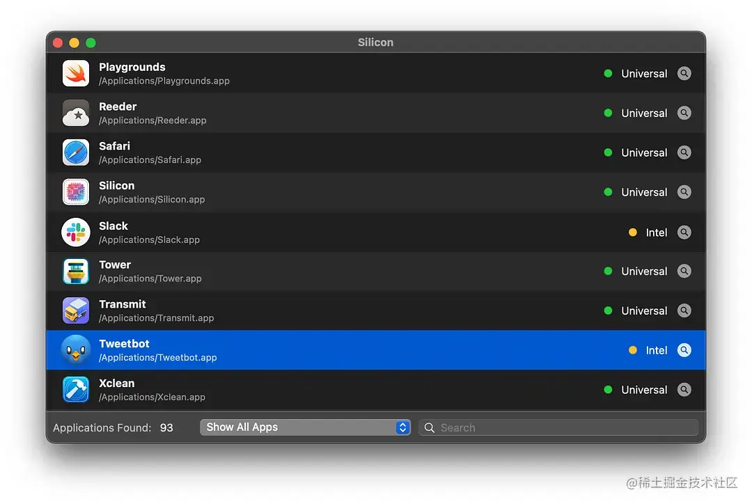Click the Silicon chip app icon
The height and width of the screenshot is (504, 752).
[76, 192]
